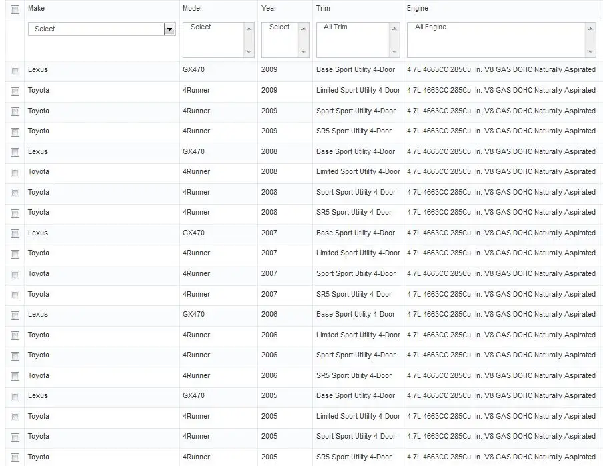Viewport: 603px width, 466px height.
Task: Check the Lexus GX470 2006 row checkbox
Action: coord(15,315)
